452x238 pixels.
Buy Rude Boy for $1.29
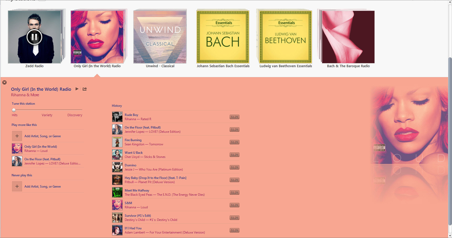[234, 117]
